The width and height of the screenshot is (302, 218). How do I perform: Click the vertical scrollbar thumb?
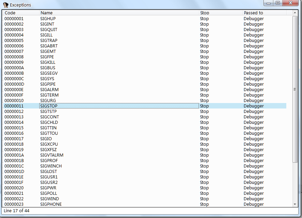click(x=295, y=89)
